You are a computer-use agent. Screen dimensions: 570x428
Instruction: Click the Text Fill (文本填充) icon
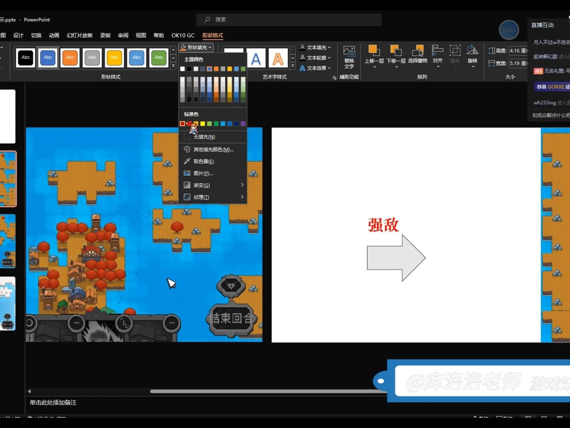tap(302, 47)
